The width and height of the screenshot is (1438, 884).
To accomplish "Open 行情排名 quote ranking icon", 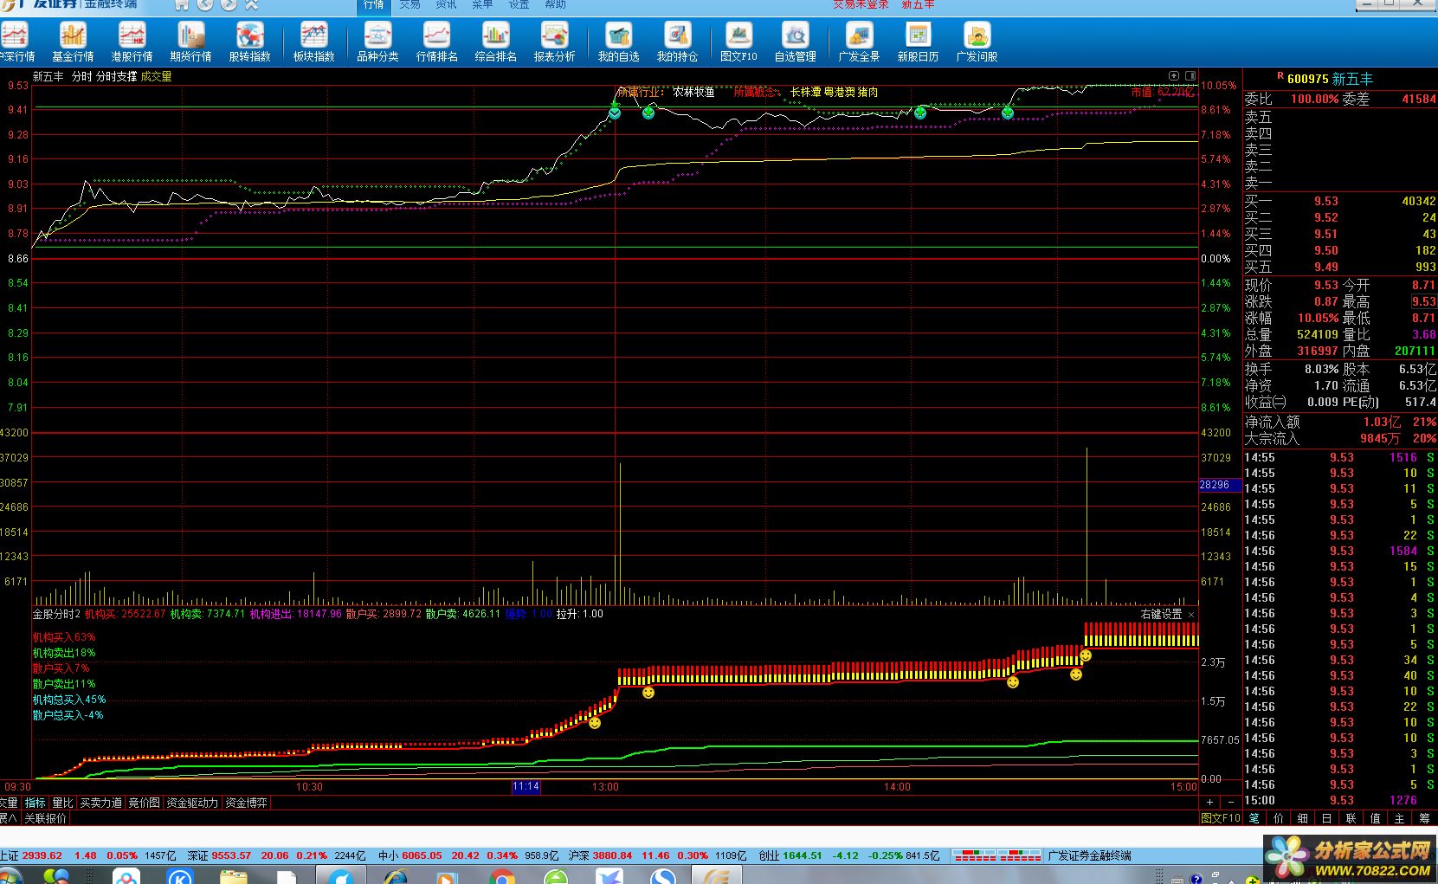I will tap(436, 42).
